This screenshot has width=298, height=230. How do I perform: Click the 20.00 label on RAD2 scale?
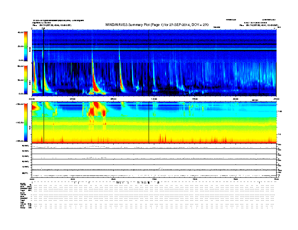21,46
